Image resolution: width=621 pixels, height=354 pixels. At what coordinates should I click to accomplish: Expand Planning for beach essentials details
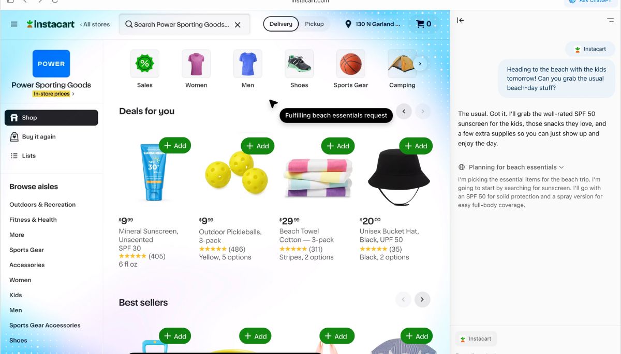pyautogui.click(x=511, y=167)
